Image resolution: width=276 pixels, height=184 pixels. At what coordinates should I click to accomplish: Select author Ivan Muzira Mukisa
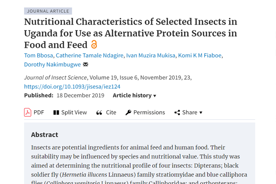151,56
